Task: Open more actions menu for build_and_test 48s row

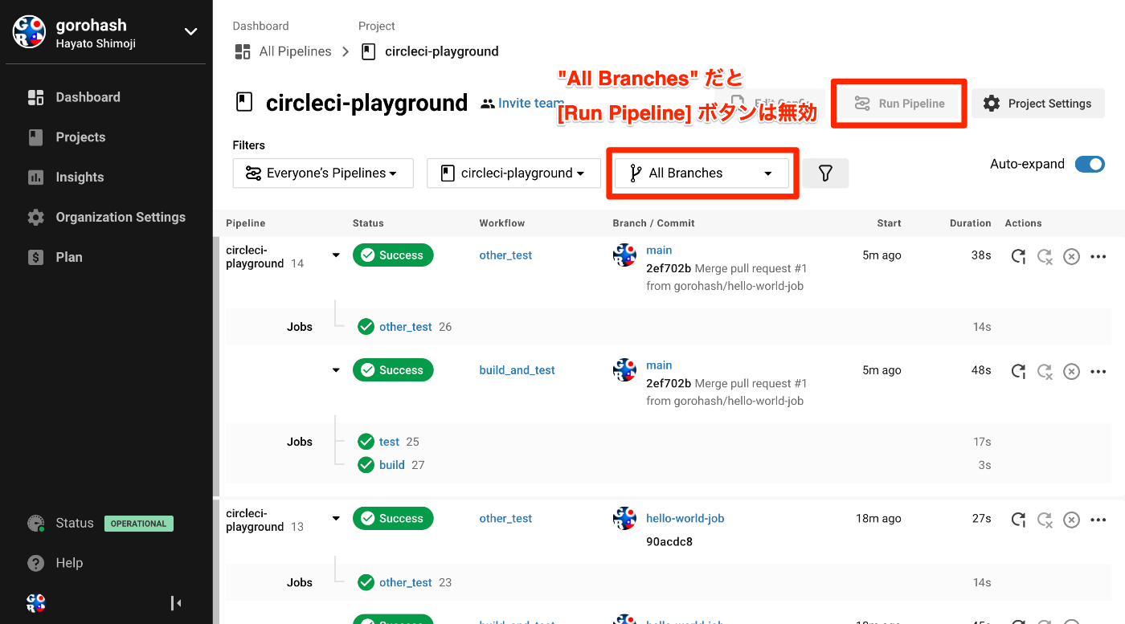Action: pyautogui.click(x=1098, y=371)
